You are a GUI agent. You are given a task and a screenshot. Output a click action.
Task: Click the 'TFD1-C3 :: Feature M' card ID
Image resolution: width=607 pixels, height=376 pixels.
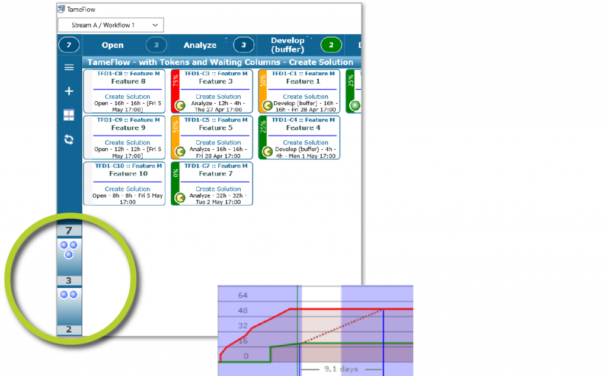(x=216, y=73)
